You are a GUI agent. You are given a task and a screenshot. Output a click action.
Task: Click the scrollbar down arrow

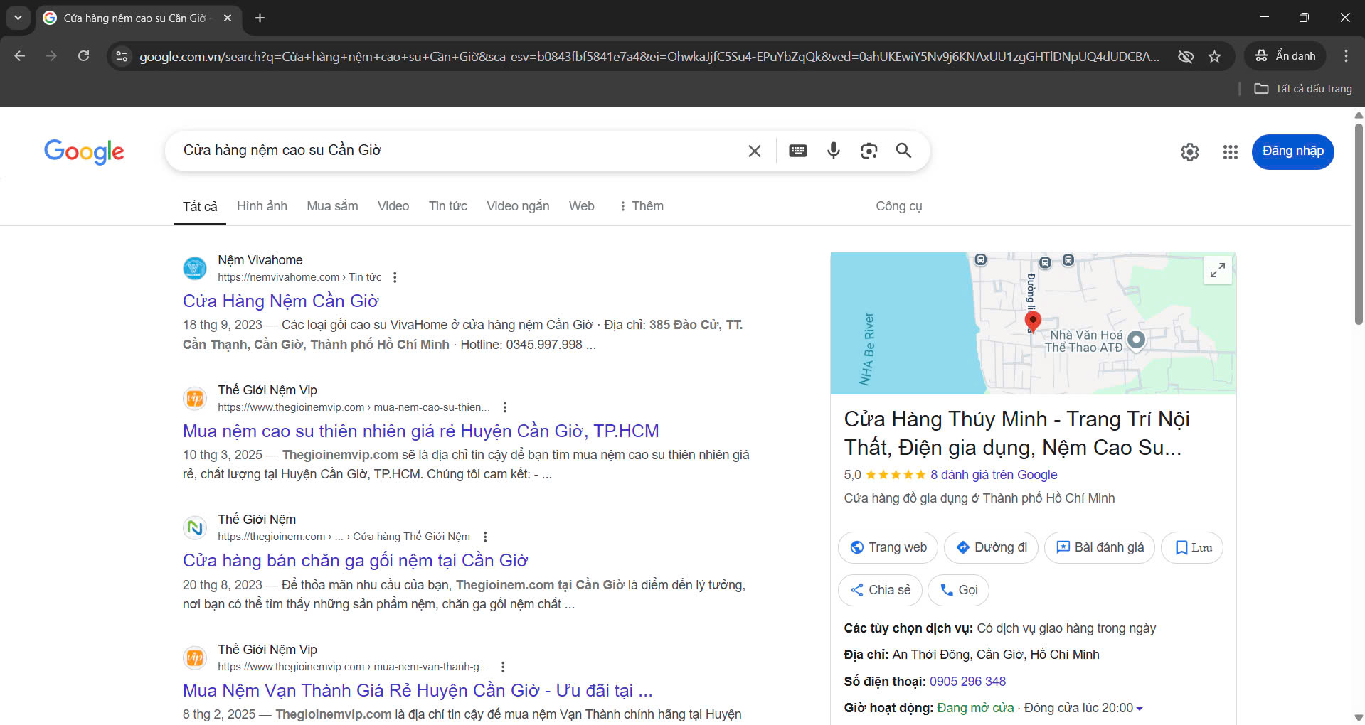click(x=1359, y=718)
